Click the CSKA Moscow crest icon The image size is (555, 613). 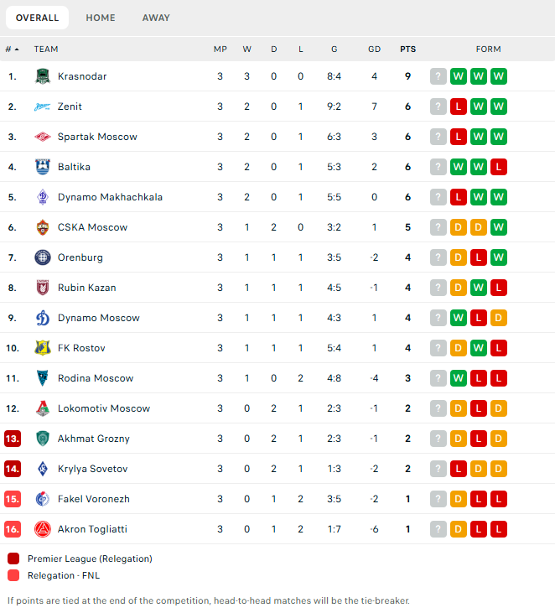click(x=43, y=227)
